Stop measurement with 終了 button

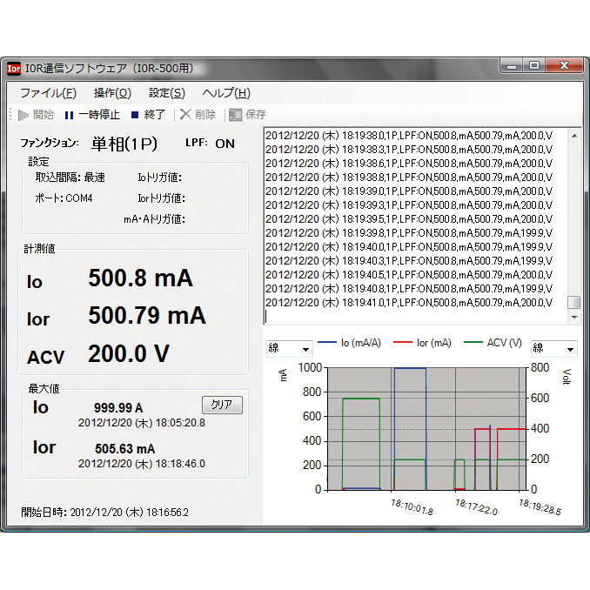(x=148, y=114)
